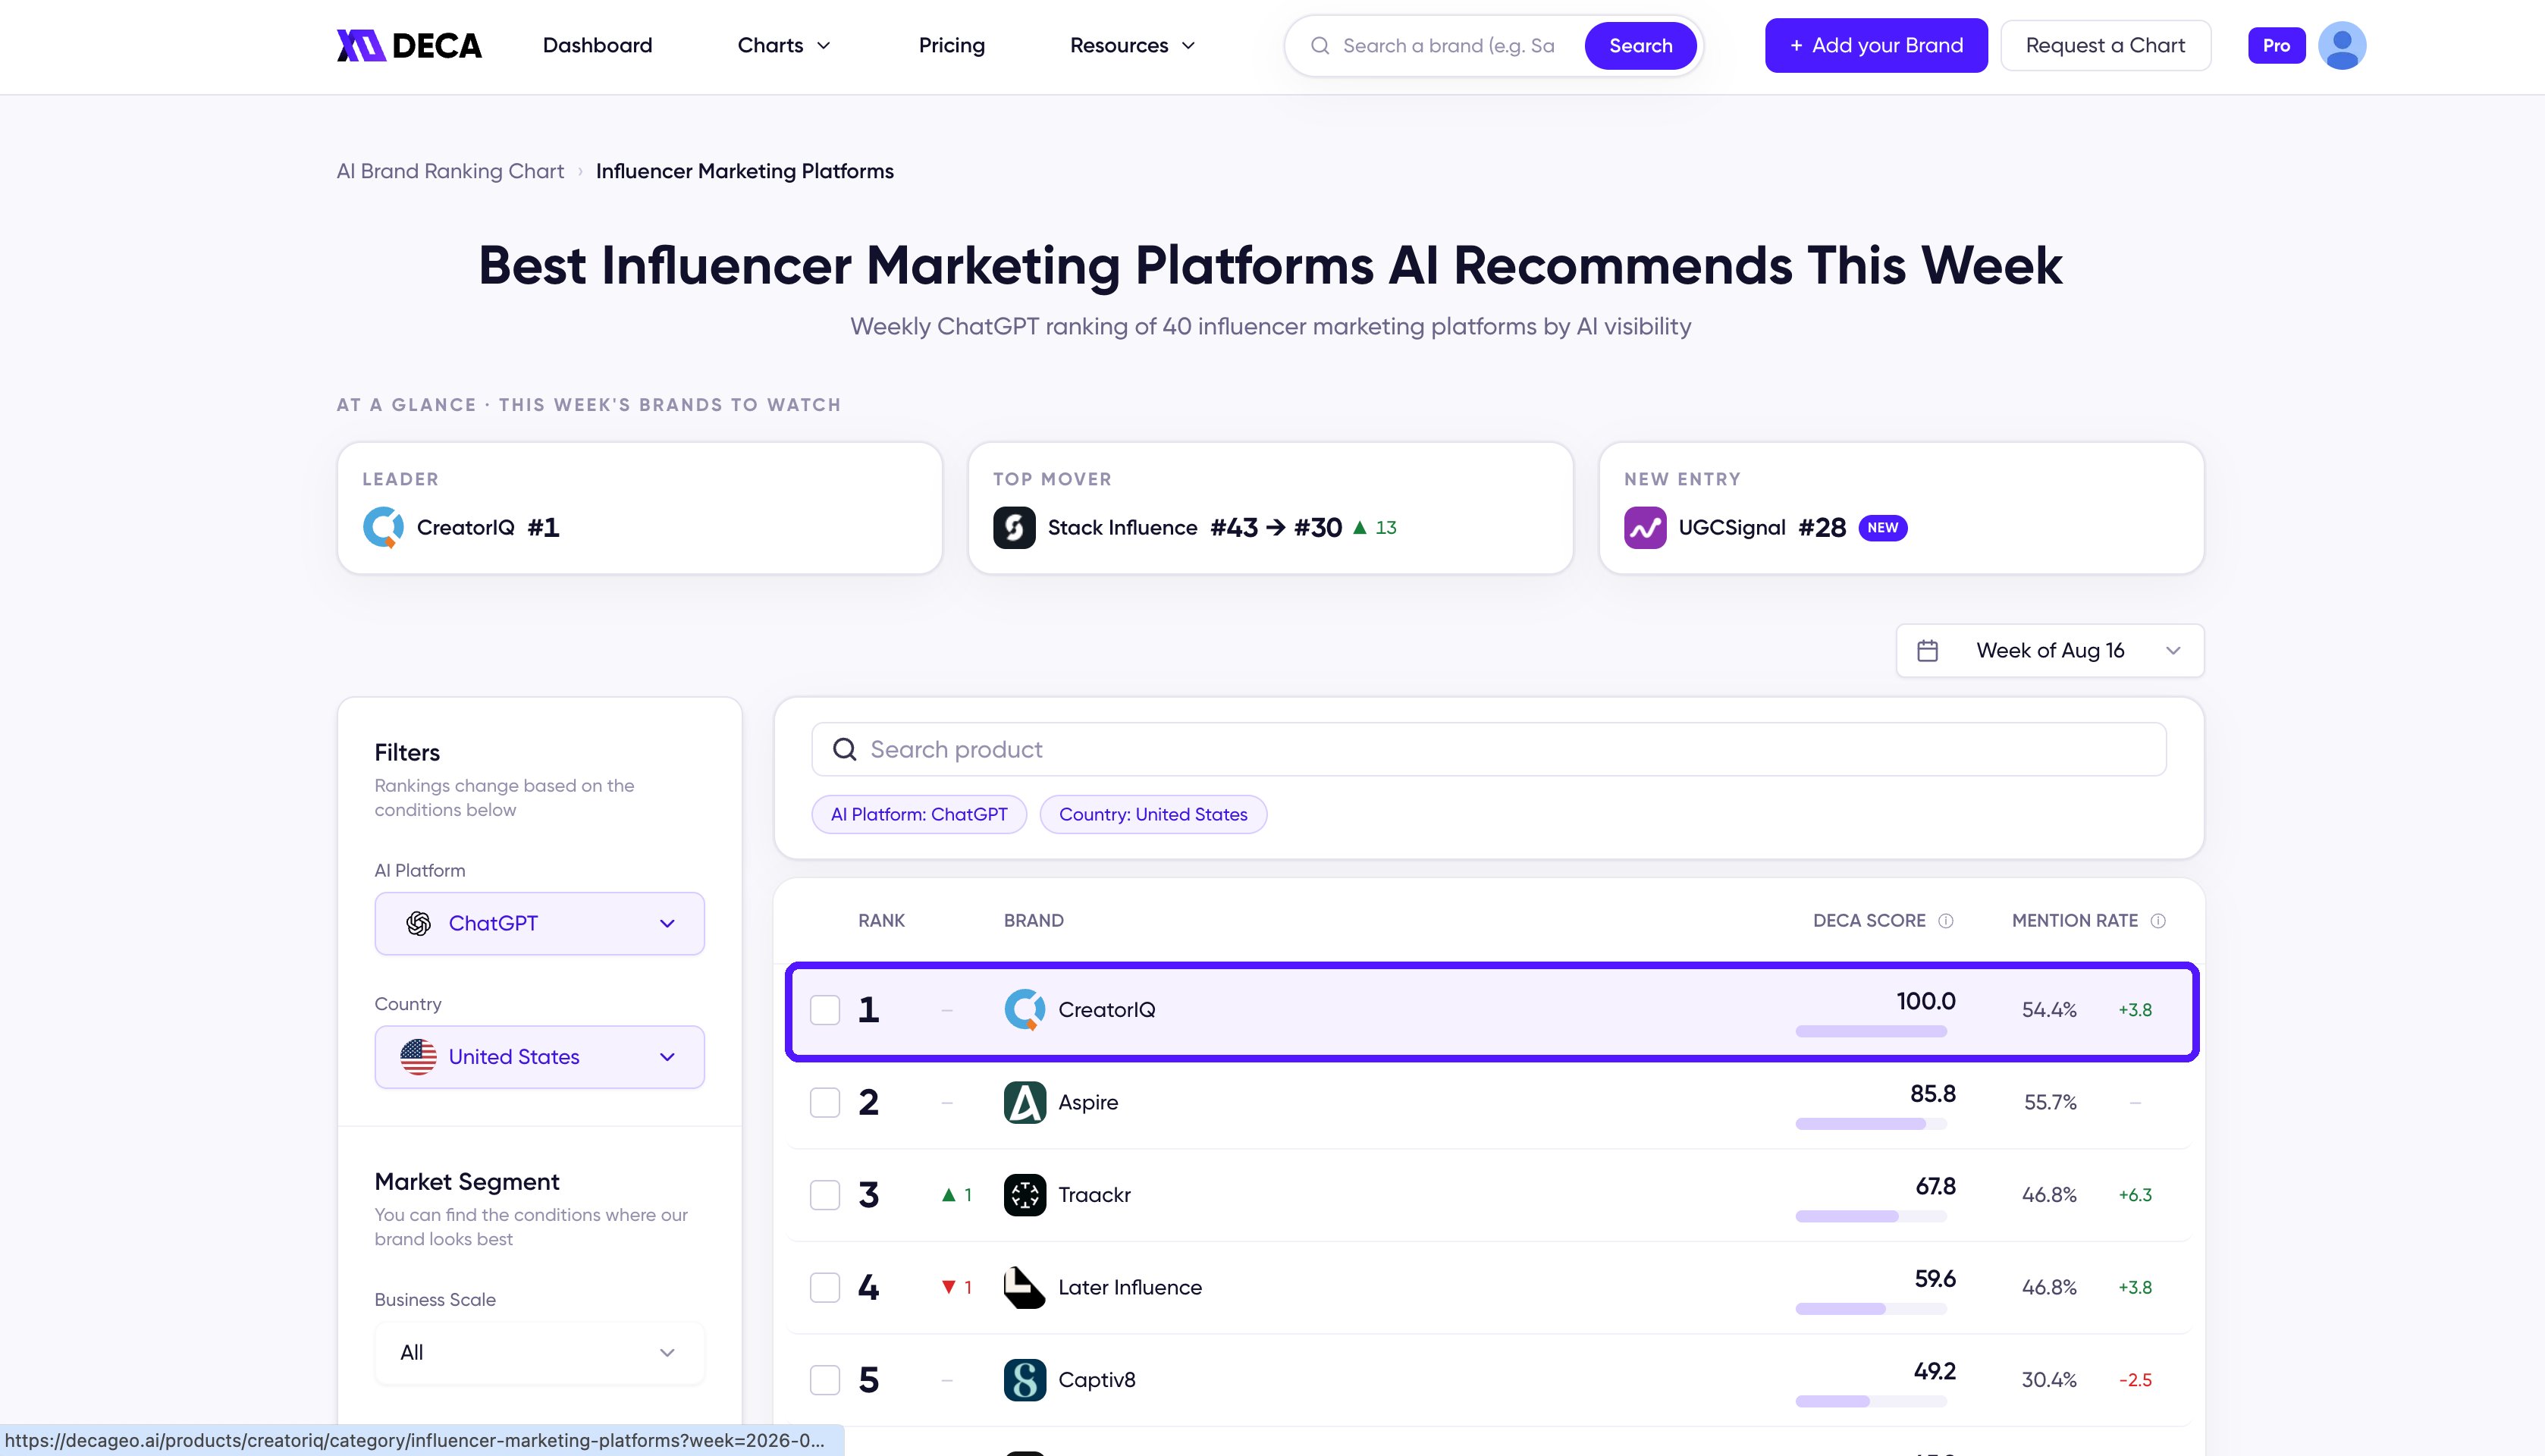This screenshot has height=1456, width=2545.
Task: Click the Influencer Marketing Platforms breadcrumb text
Action: click(745, 171)
